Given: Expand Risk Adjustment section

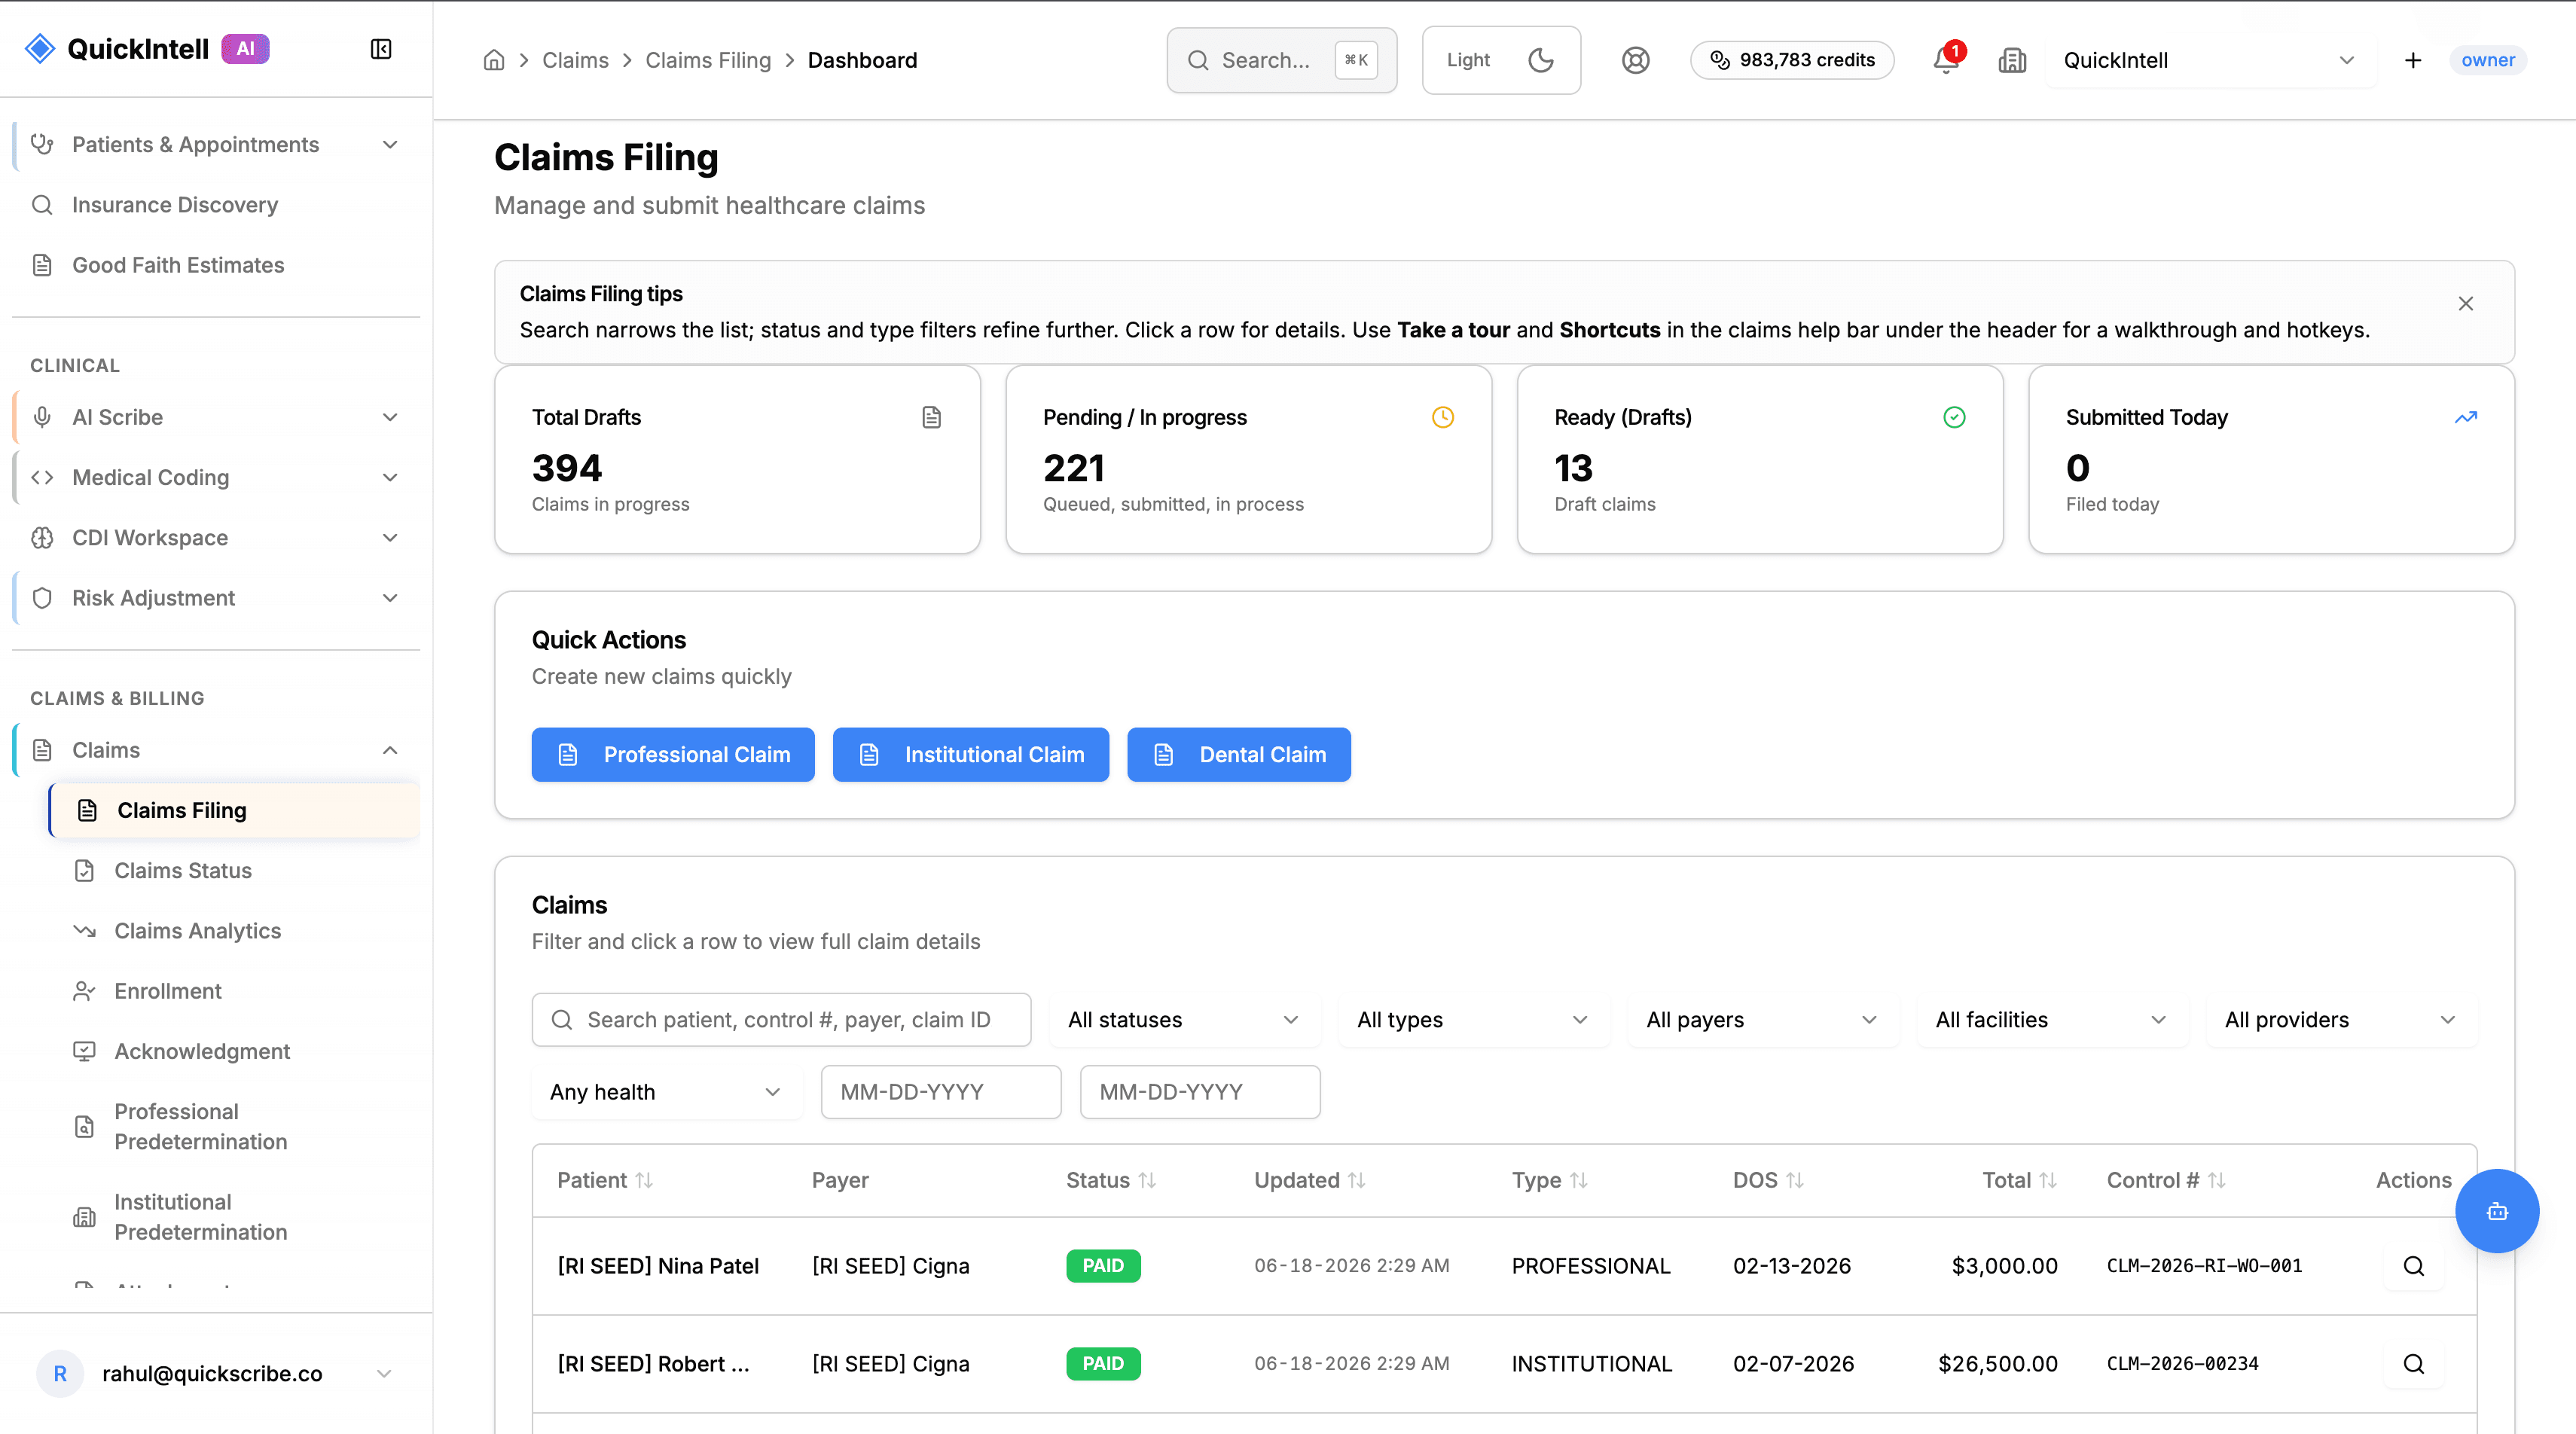Looking at the screenshot, I should tap(216, 598).
